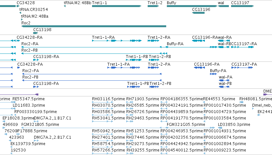
Task: Open the RH53041.5prime EST label
Action: (x=108, y=118)
